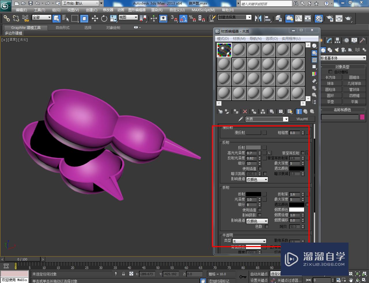Open the 编辑(E) menu
Image resolution: width=369 pixels, height=283 pixels.
(x=21, y=10)
